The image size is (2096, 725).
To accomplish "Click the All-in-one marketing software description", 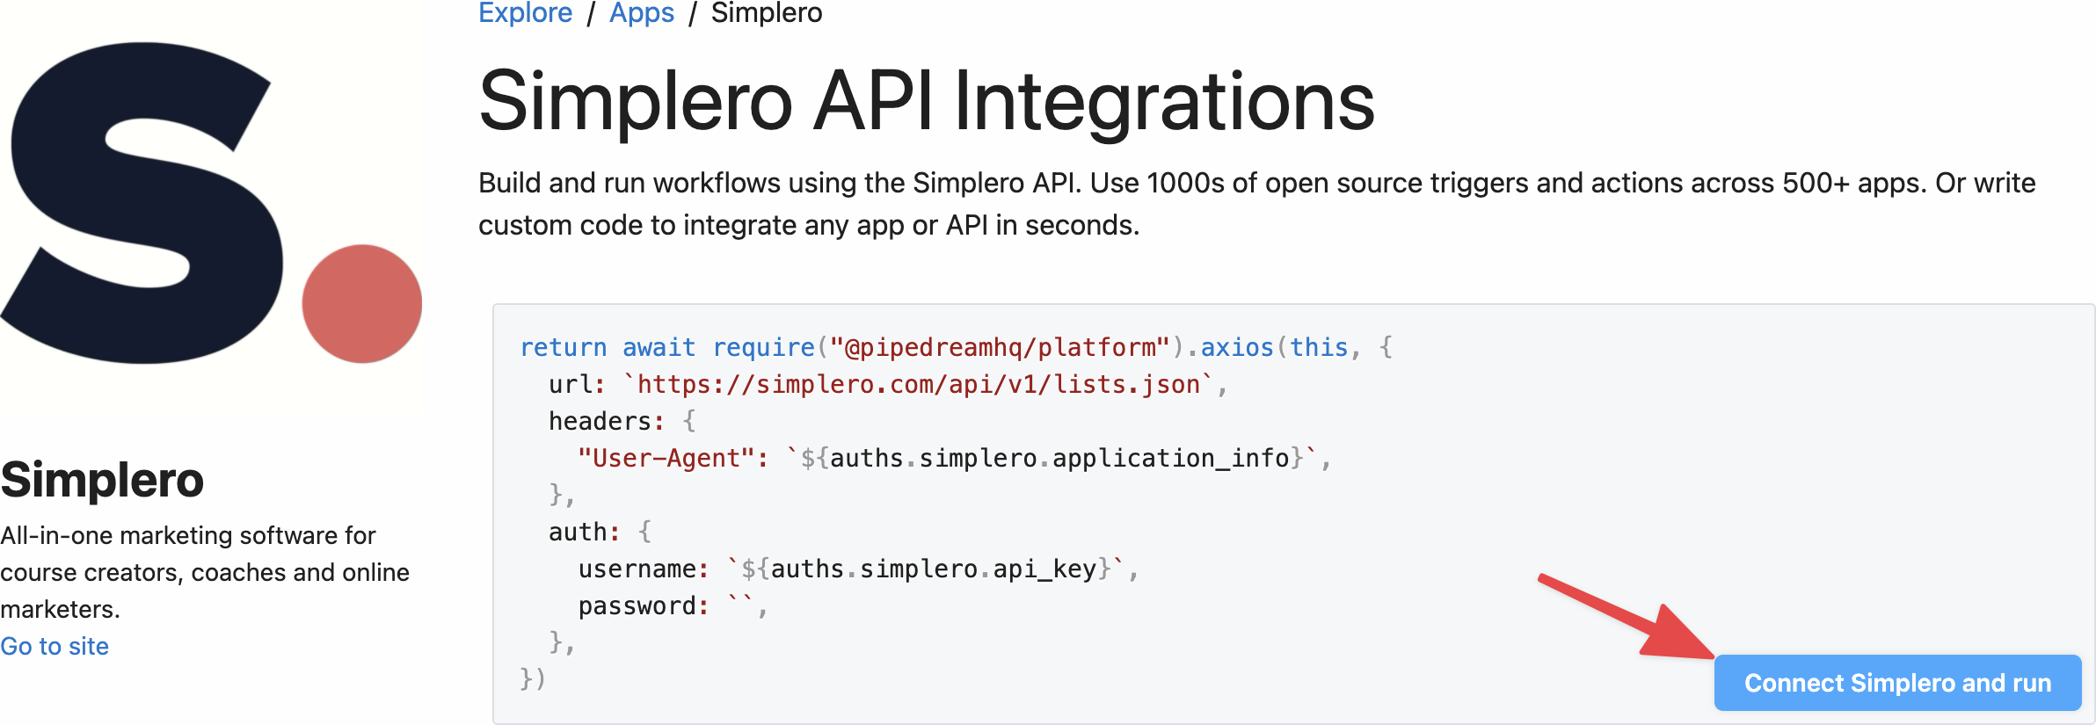I will click(x=205, y=572).
